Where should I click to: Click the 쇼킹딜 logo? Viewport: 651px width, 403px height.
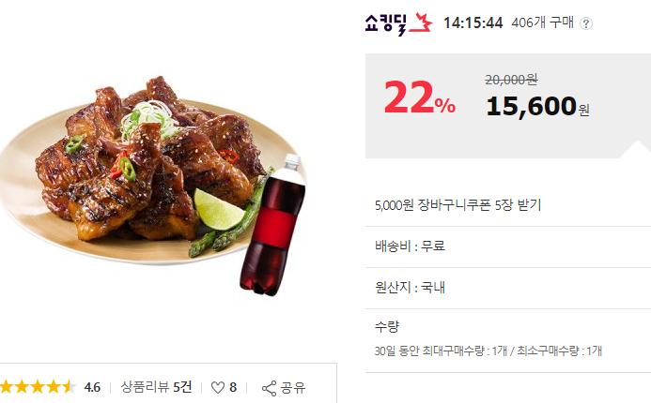[386, 24]
